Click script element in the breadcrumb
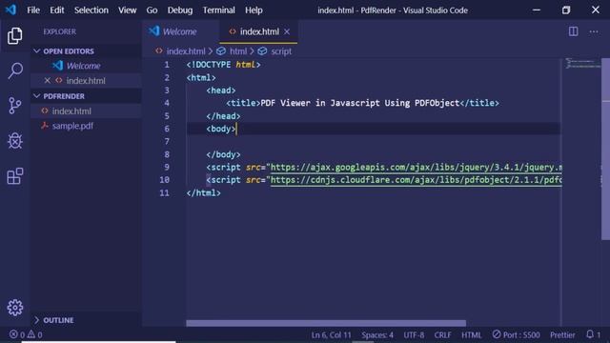 pyautogui.click(x=281, y=50)
